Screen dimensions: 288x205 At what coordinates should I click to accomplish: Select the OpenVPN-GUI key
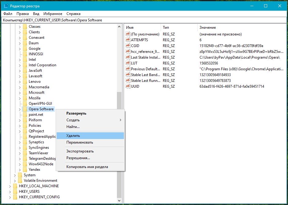click(40, 104)
